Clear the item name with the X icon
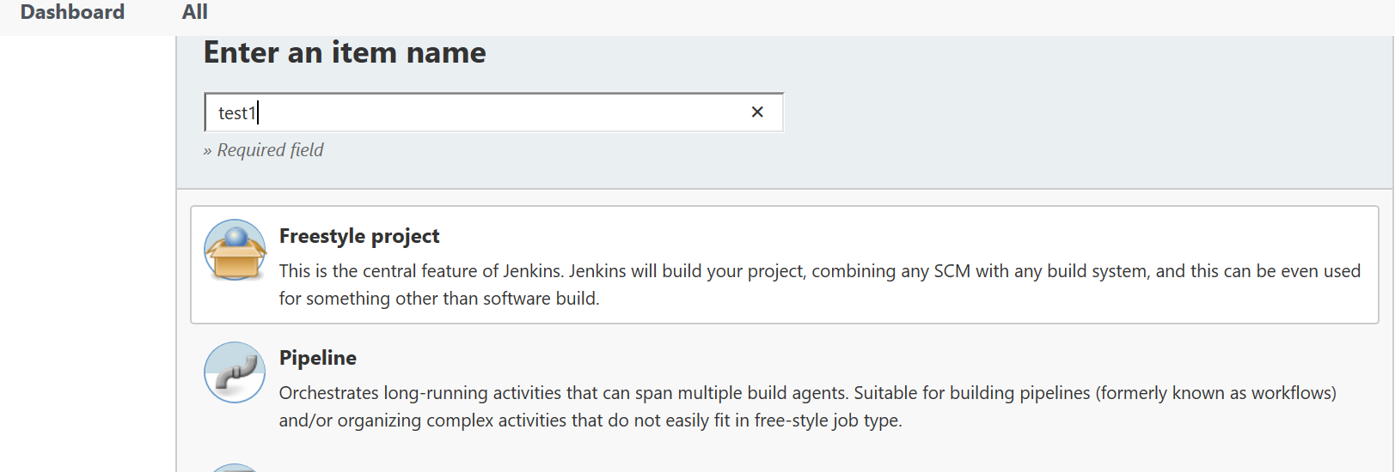 click(757, 112)
